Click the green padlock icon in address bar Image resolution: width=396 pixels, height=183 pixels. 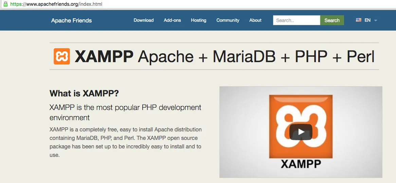5,4
